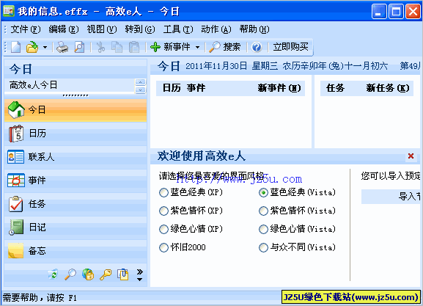Select 绿色心情(Vista) radio option

297,229
